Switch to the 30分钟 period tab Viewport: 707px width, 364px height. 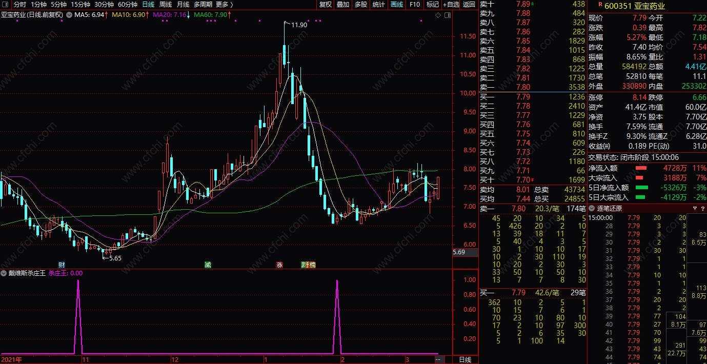[x=104, y=5]
